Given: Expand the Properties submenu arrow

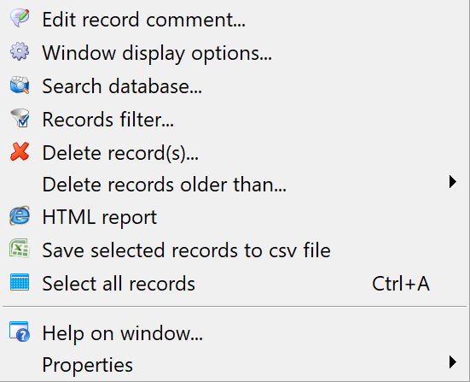Looking at the screenshot, I should [453, 362].
